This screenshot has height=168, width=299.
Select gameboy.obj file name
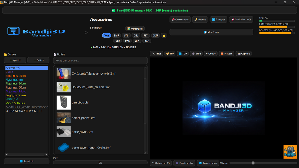[x=80, y=103]
